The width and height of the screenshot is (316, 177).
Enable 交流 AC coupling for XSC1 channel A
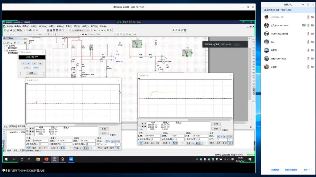pyautogui.click(x=165, y=143)
